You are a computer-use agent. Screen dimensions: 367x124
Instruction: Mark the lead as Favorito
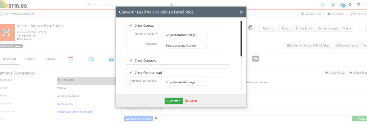268,28
